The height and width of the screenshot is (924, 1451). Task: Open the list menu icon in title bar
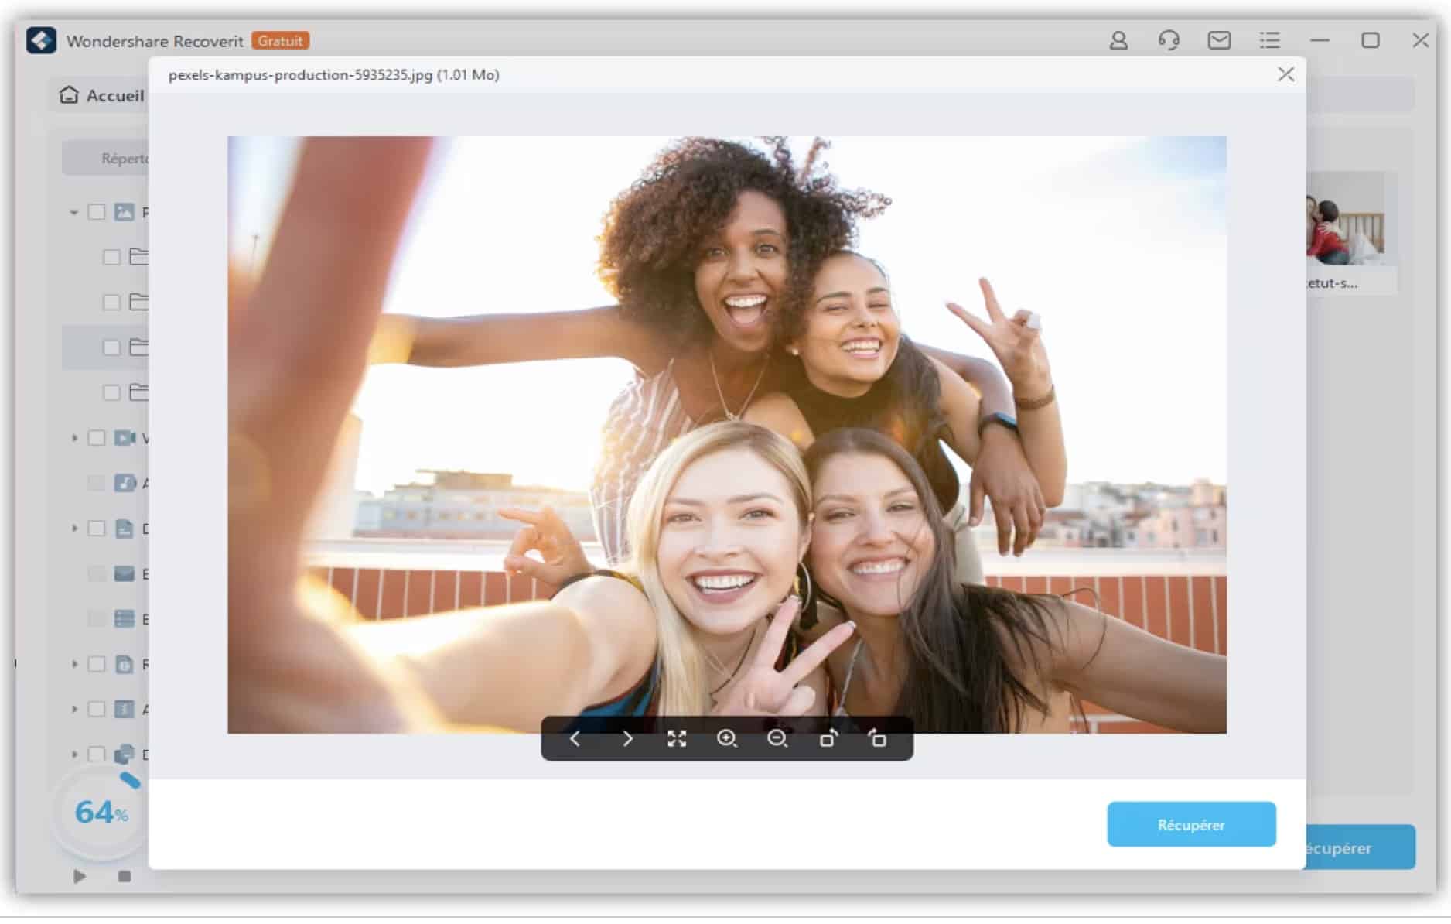pos(1269,40)
